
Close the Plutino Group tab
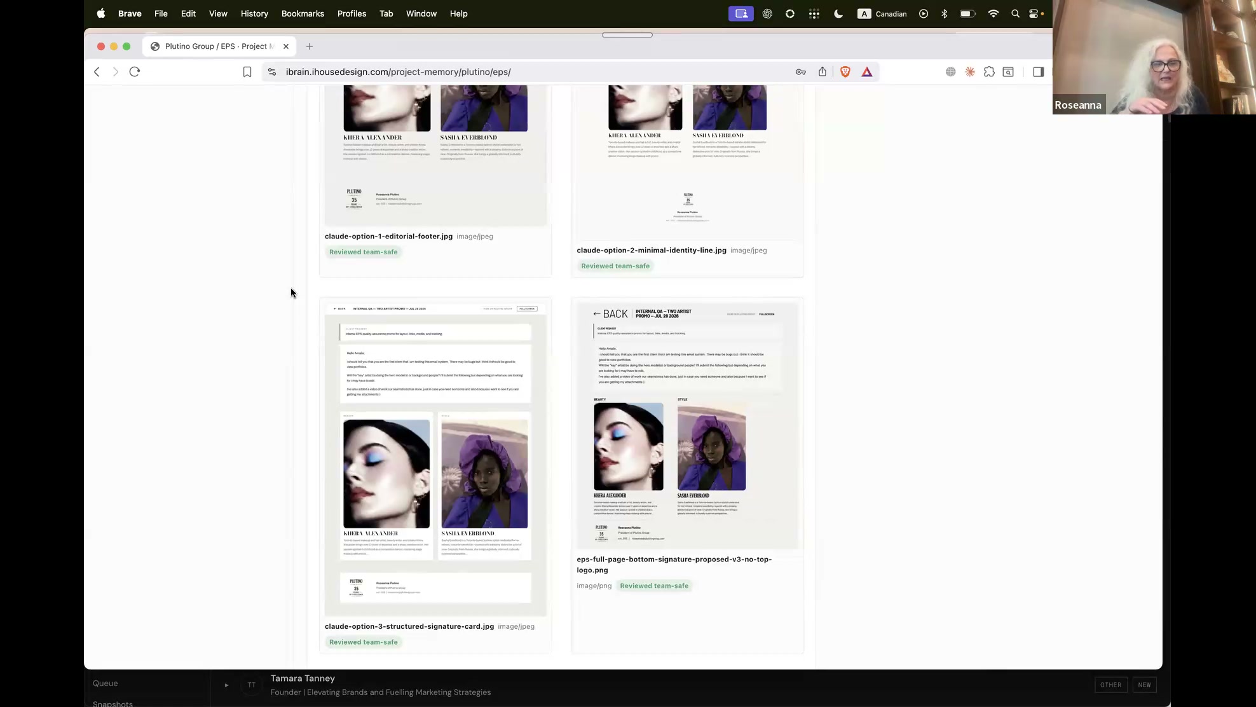click(x=286, y=46)
